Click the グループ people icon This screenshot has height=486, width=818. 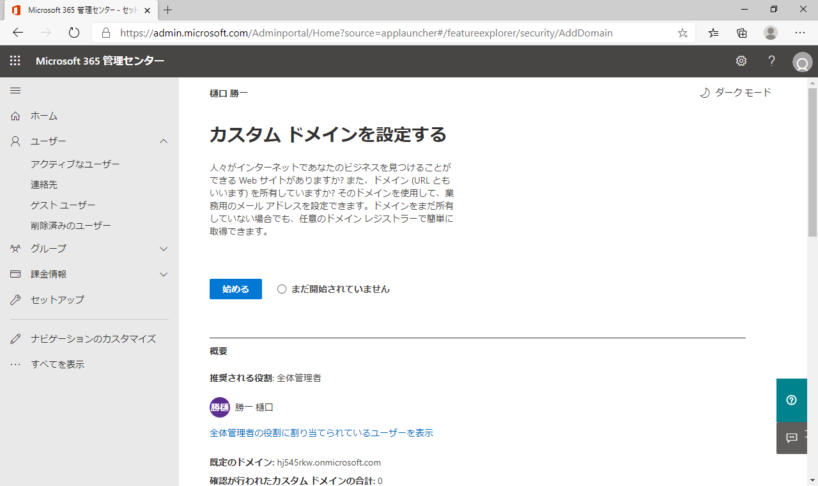point(16,248)
